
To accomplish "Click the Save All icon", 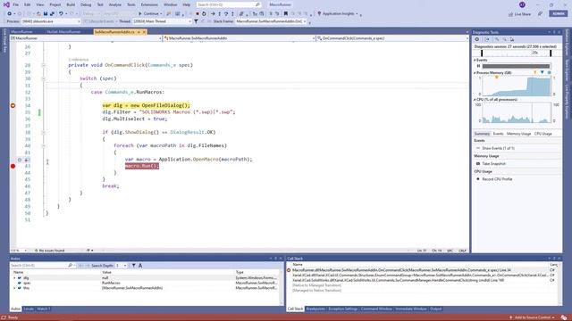I will [x=52, y=14].
